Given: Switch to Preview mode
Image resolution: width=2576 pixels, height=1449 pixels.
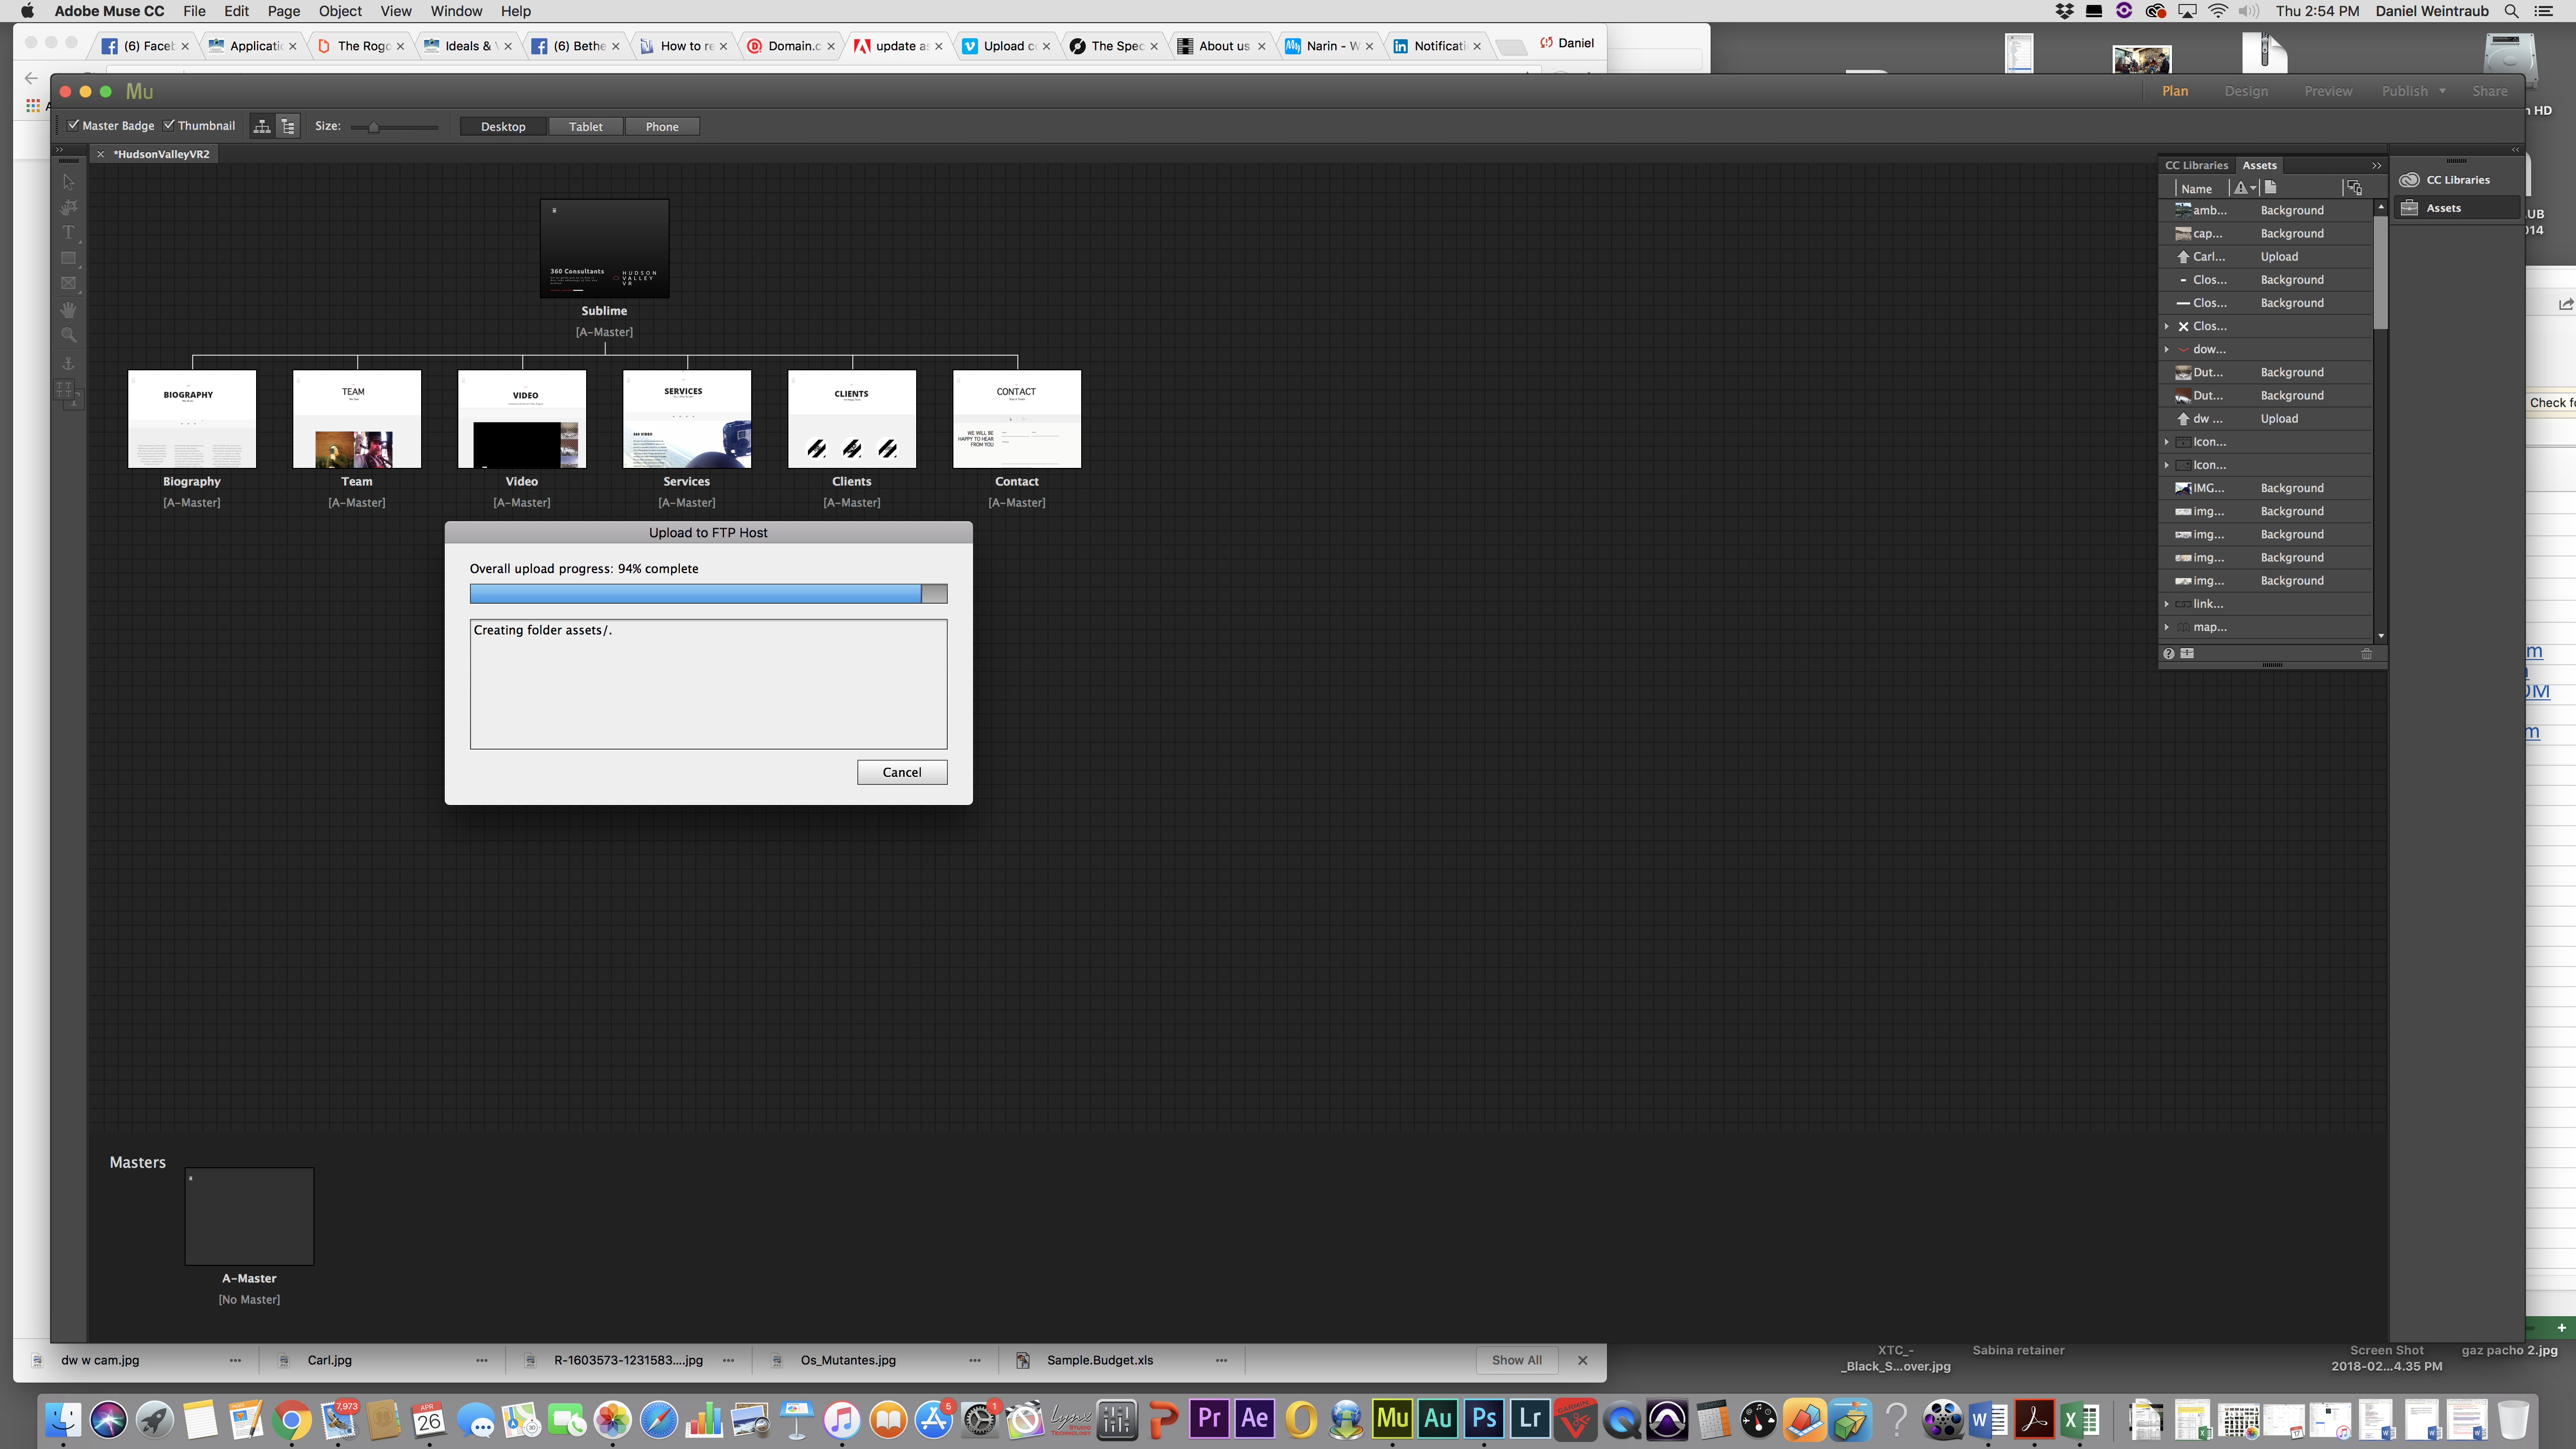Looking at the screenshot, I should (x=2328, y=91).
